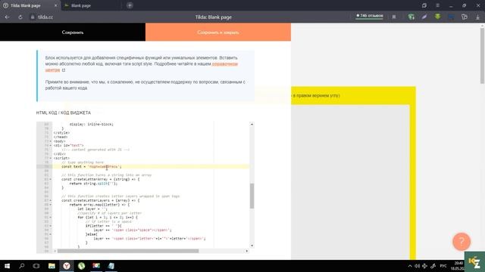Fold the "if(letter ==" line arrow
This screenshot has height=272, width=485.
51,226
